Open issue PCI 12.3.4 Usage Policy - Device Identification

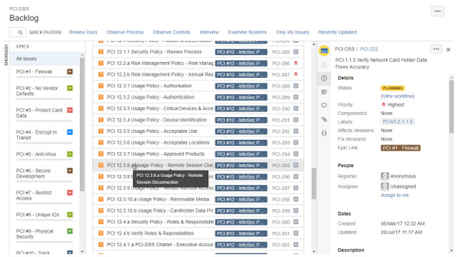(x=156, y=120)
